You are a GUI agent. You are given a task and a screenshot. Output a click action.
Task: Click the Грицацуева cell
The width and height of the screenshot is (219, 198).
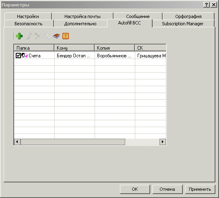click(151, 56)
